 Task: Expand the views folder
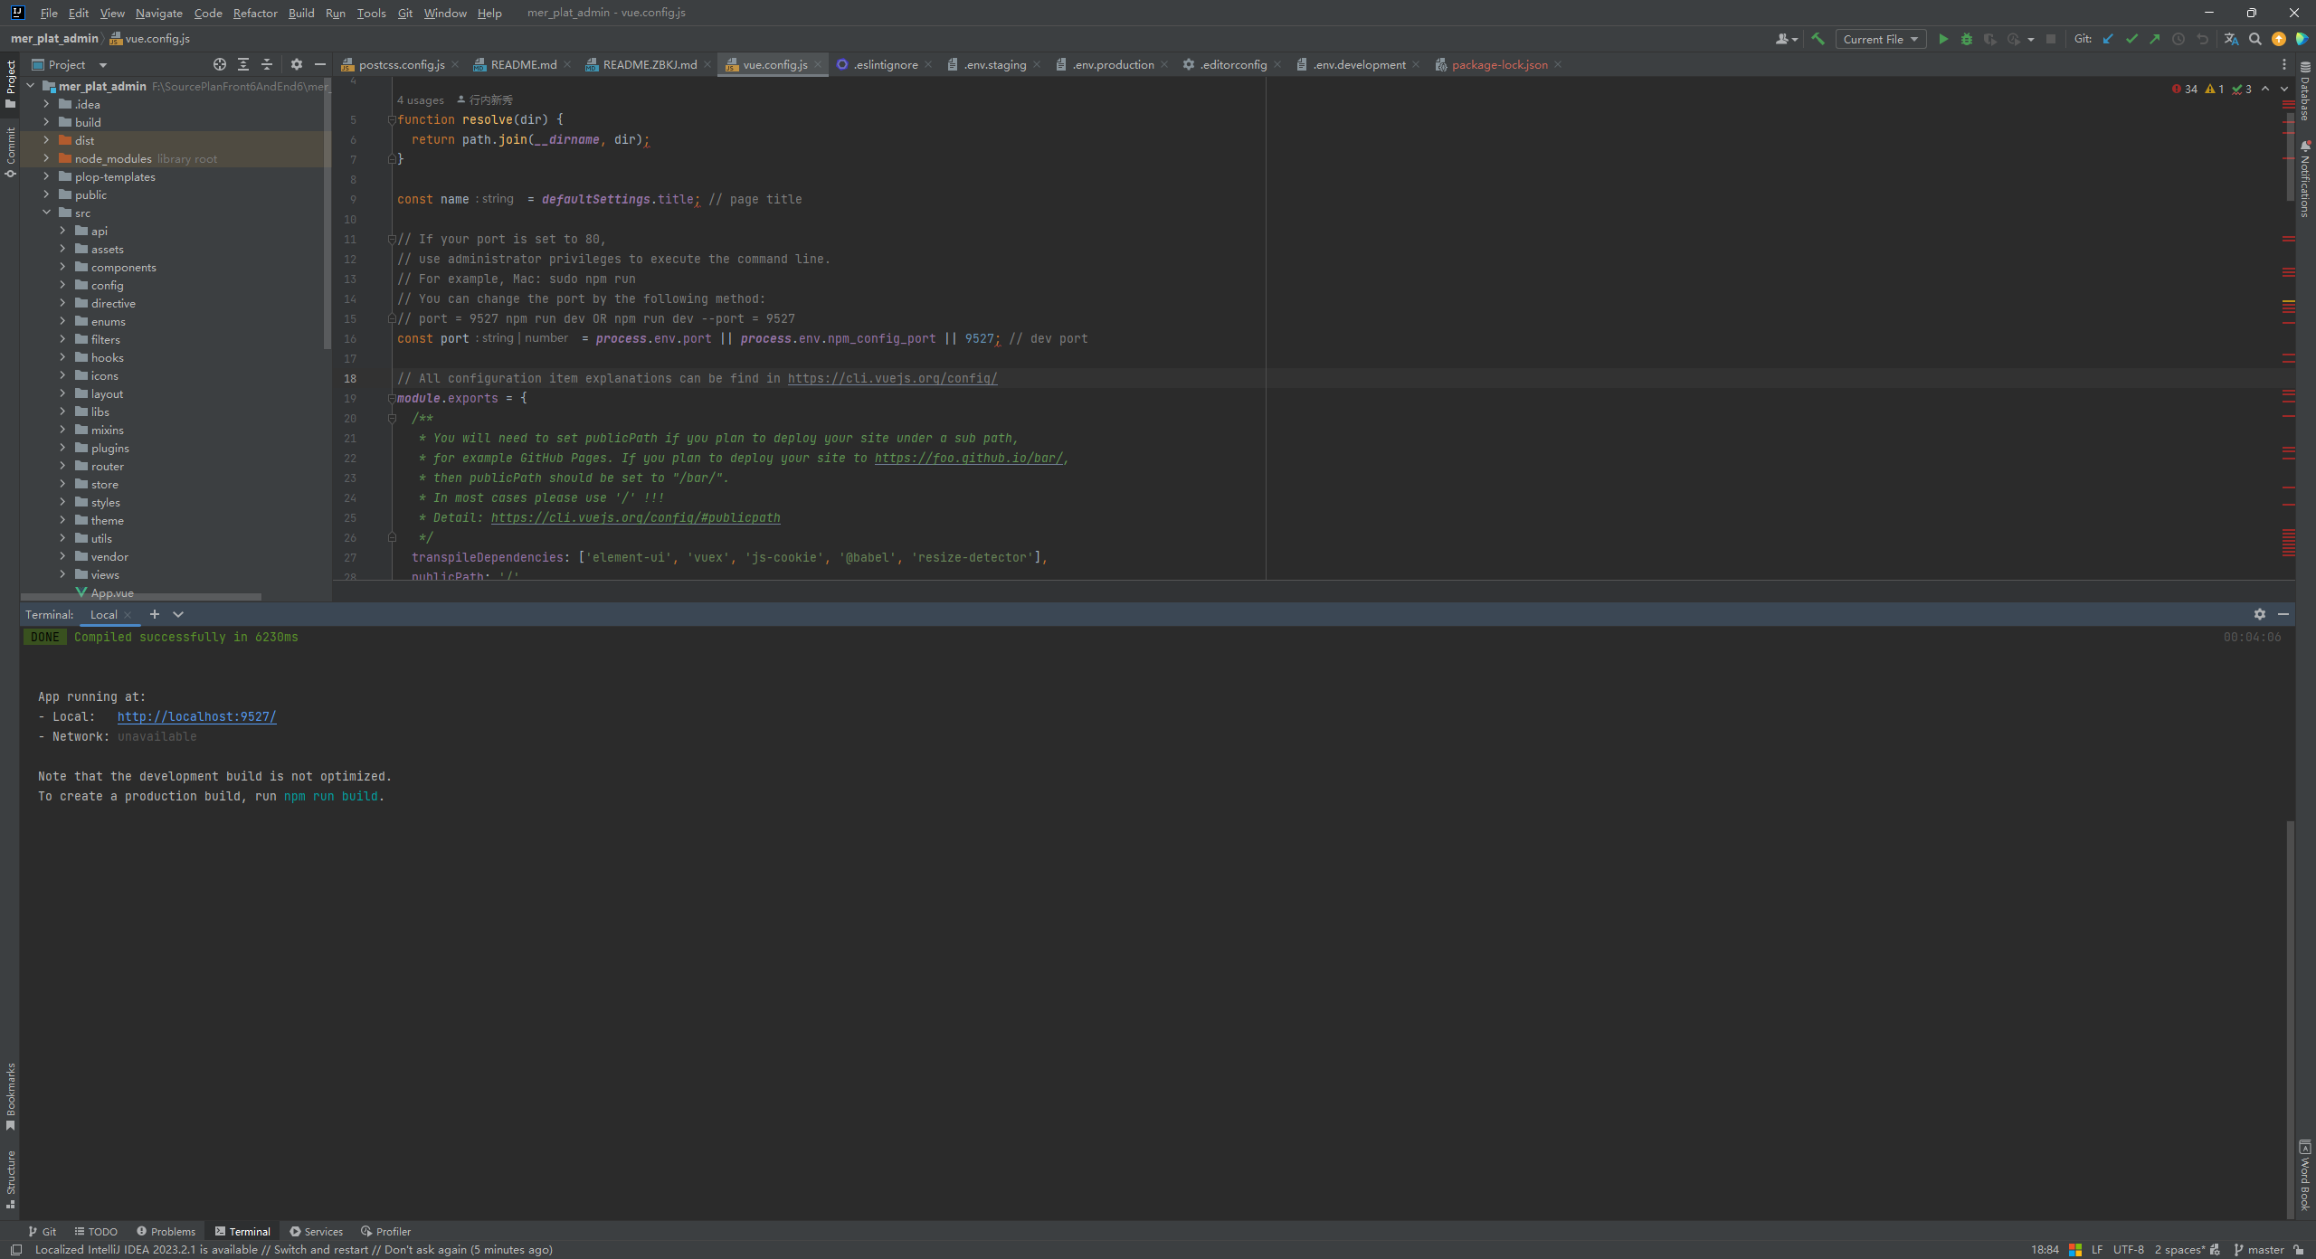62,574
